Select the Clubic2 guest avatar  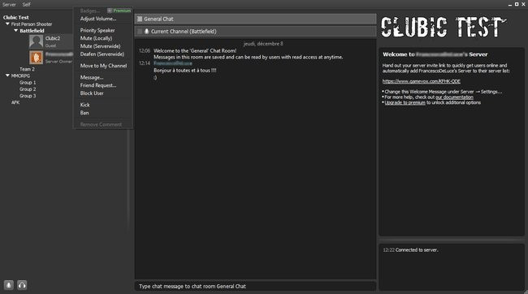click(36, 41)
